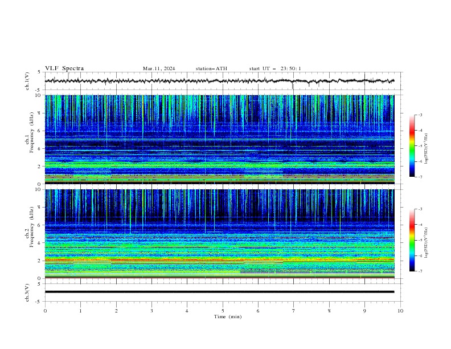Click the "-4" tick on the lower colorbar
451x349 pixels.
420,225
